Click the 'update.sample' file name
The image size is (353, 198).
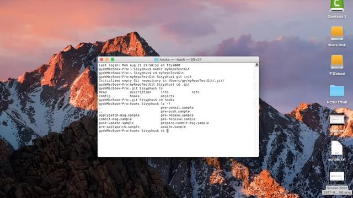173,127
